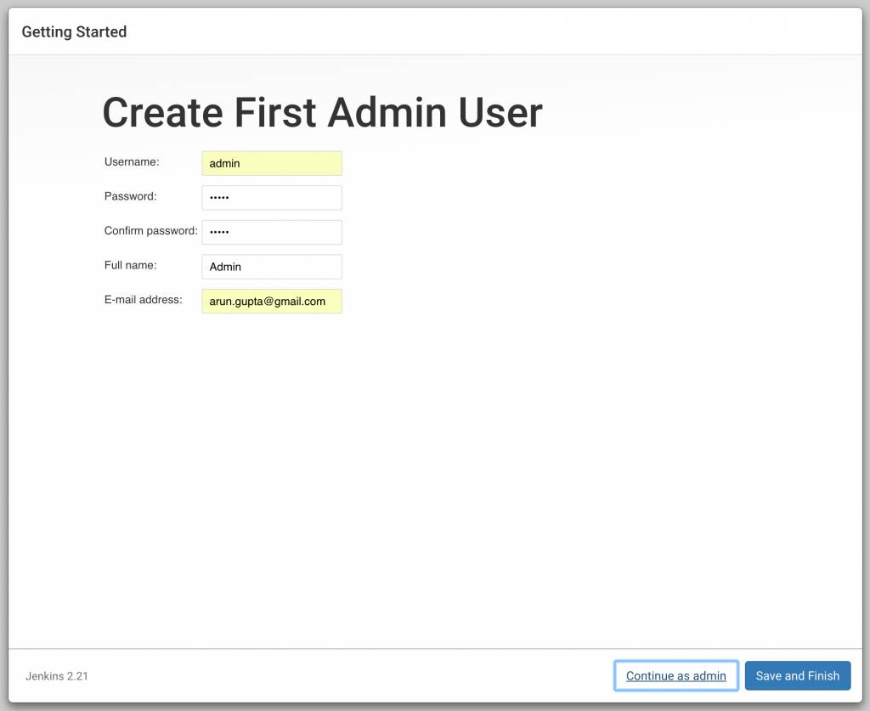Click the Save and Finish button
The width and height of the screenshot is (870, 711).
coord(797,675)
